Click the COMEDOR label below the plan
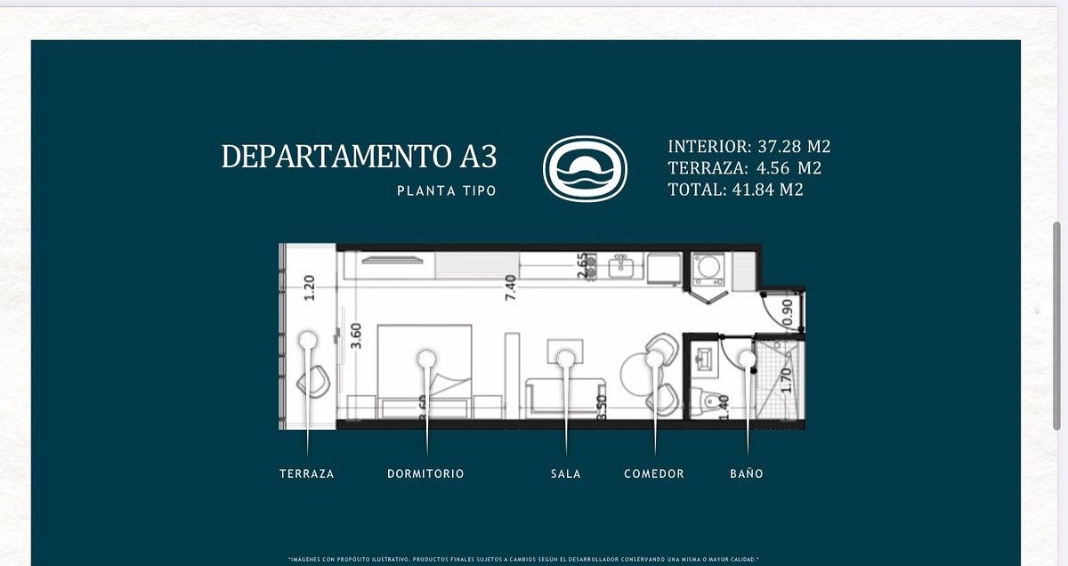 click(x=654, y=474)
